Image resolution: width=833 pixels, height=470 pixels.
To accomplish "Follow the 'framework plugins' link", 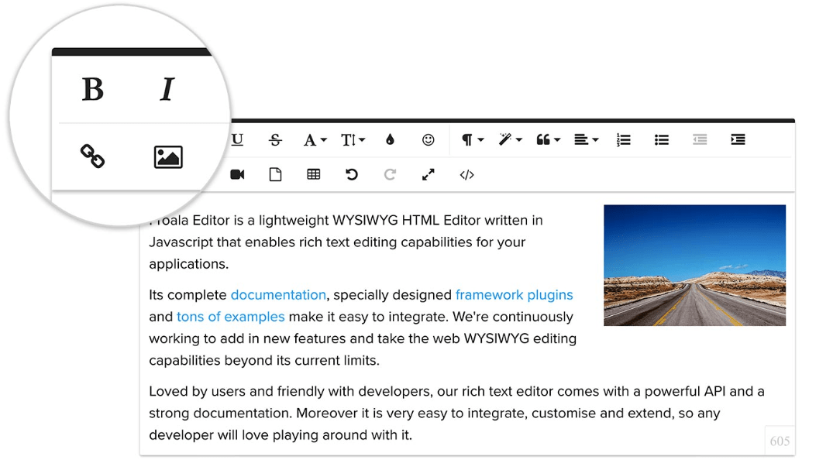I will pos(515,295).
